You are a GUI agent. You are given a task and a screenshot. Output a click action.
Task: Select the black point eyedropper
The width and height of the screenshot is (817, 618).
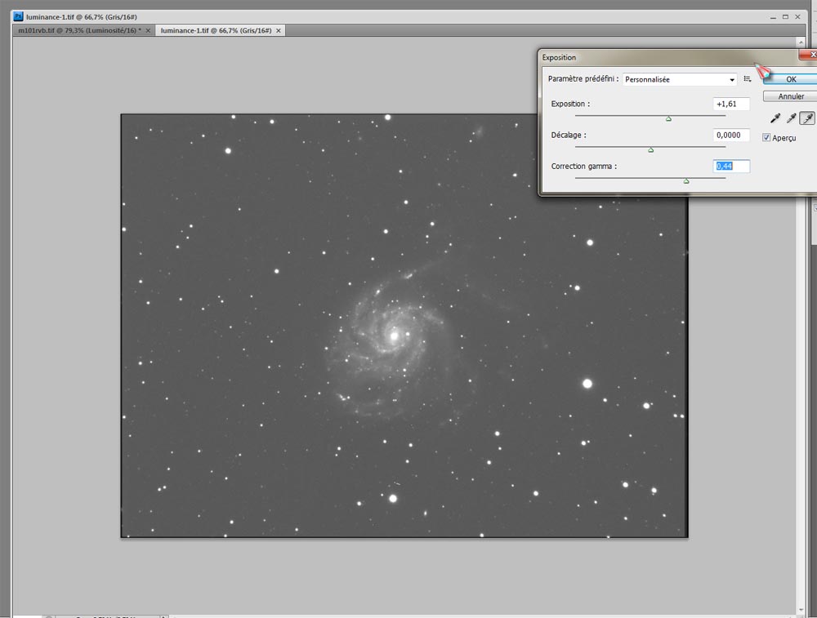pos(775,118)
